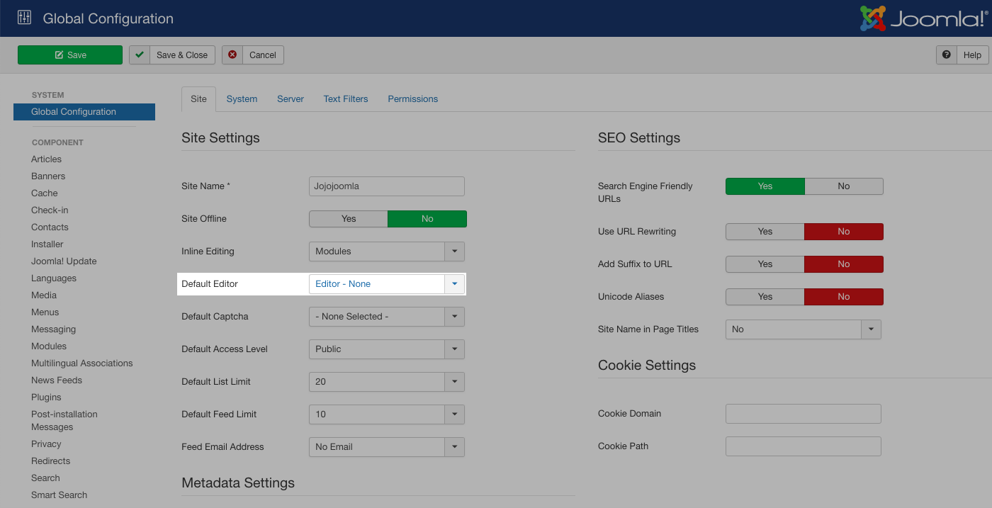This screenshot has width=992, height=508.
Task: Open Contacts in the sidebar
Action: click(x=50, y=227)
